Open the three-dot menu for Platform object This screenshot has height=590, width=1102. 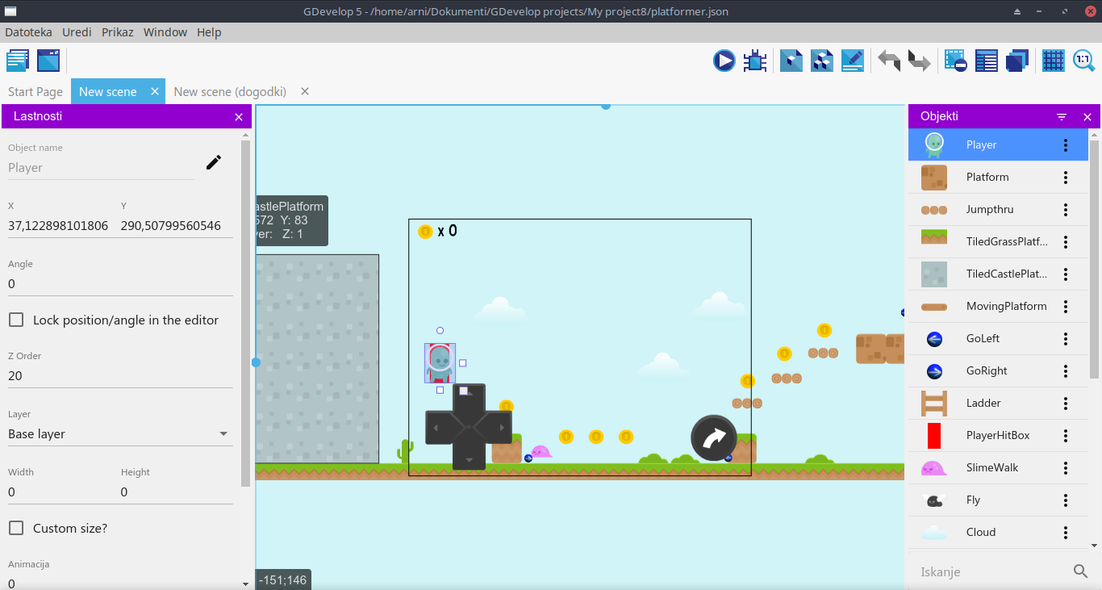1065,178
